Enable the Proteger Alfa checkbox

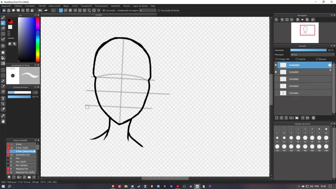point(276,59)
